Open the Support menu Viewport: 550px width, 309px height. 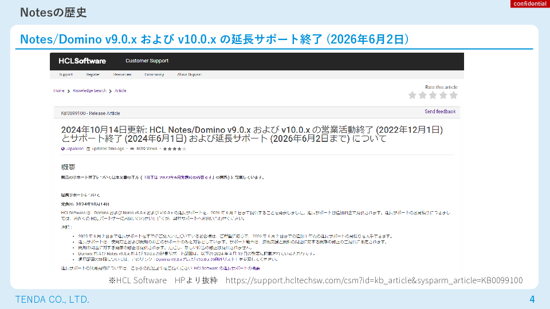[x=66, y=74]
